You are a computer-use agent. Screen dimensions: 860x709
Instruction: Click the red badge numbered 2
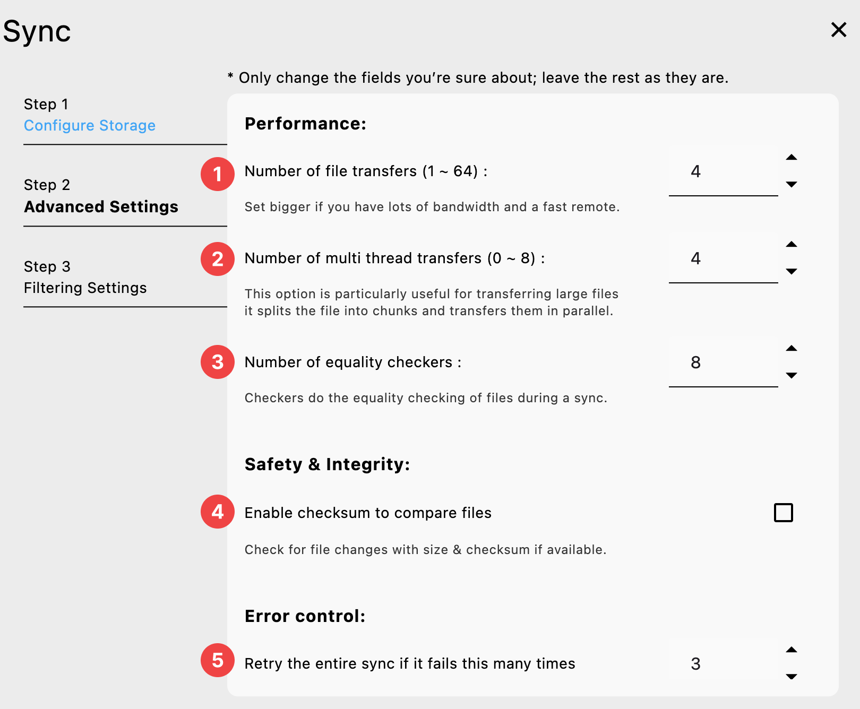click(217, 259)
